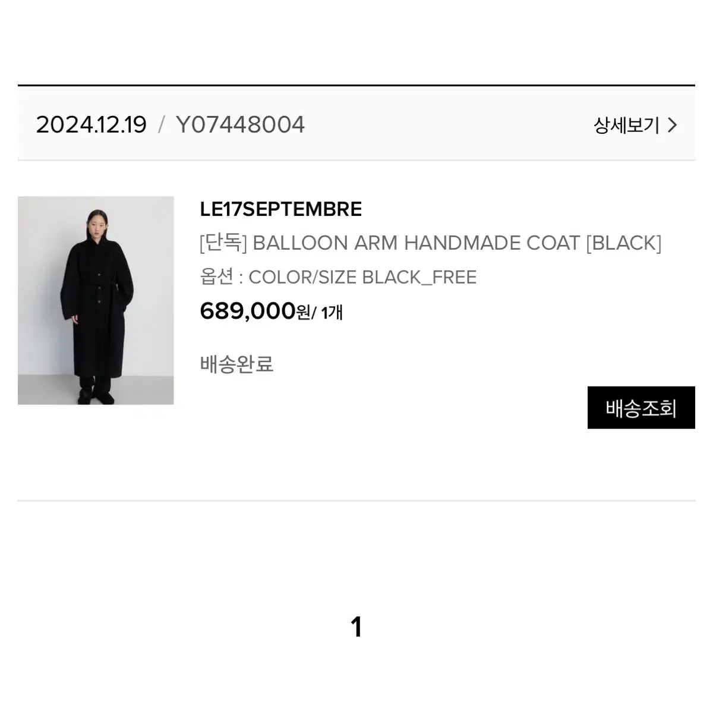Open the black coat product thumbnail
Viewport: 713px width, 701px height.
[96, 300]
